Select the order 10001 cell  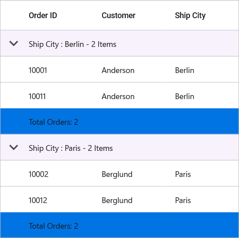click(x=38, y=70)
